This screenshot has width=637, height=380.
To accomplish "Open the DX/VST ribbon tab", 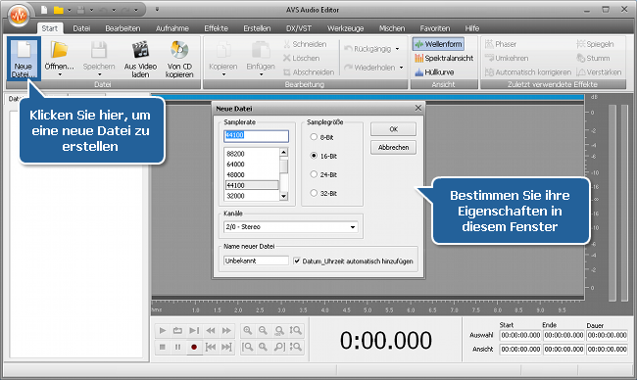I will click(299, 28).
